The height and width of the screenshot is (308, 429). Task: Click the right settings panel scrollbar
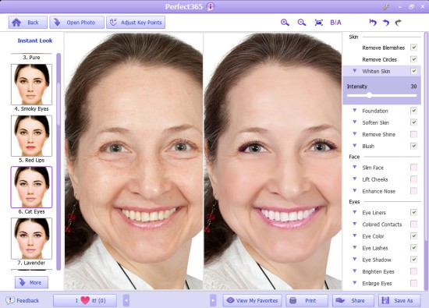click(x=426, y=136)
